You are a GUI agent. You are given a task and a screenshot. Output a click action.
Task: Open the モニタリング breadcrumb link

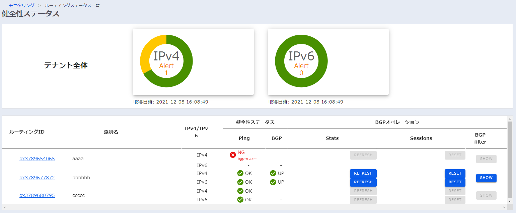coord(21,5)
